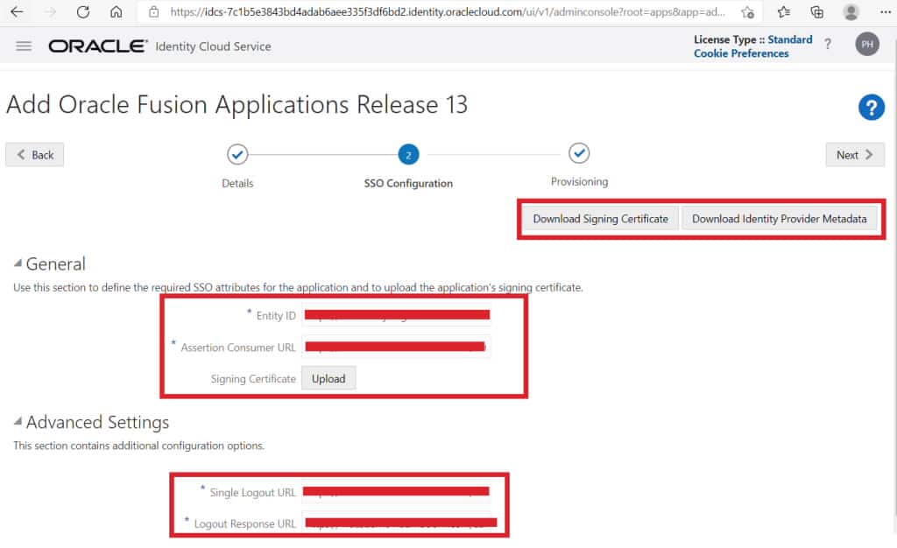Click the wizard progress line between Details and SSO Configuration
The width and height of the screenshot is (897, 548).
(322, 154)
